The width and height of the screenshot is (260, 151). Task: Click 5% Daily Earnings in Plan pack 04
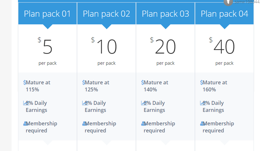[213, 106]
